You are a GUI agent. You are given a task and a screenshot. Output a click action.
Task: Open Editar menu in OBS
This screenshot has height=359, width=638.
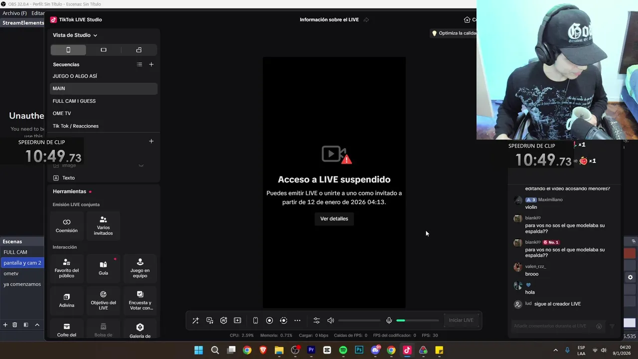(x=38, y=13)
